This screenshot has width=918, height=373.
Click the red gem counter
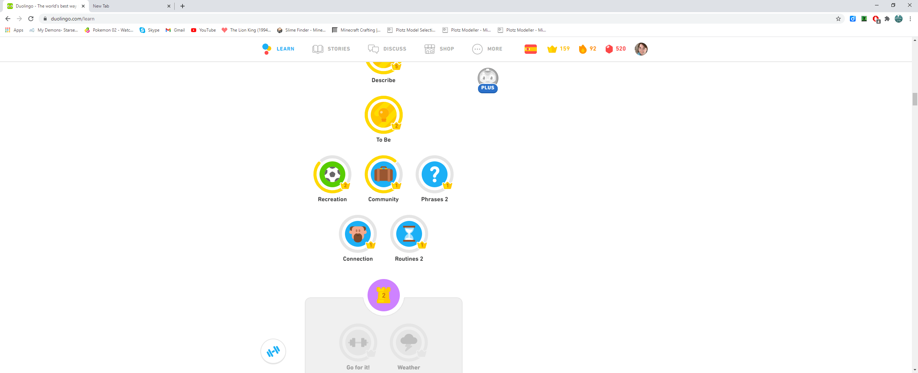point(615,49)
